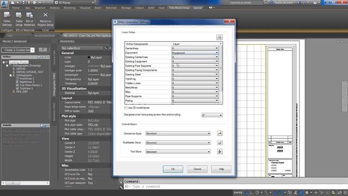Viewport: 348px width, 196px height.
Task: Enable the Use 3D model layers checkbox
Action: point(126,108)
